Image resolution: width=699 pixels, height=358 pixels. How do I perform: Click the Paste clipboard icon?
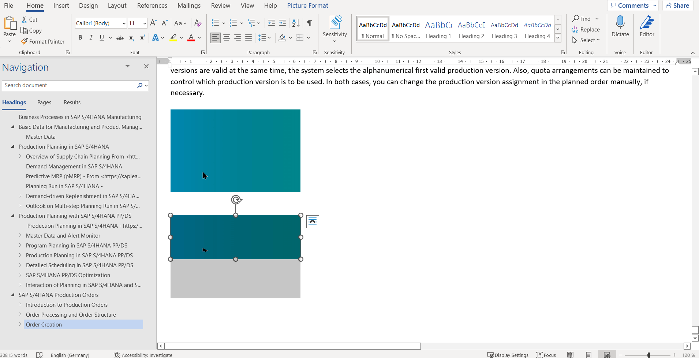(10, 23)
